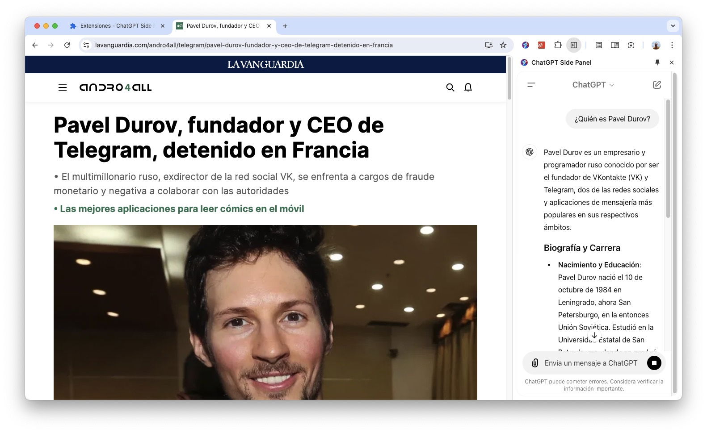Open Chrome three-dot menu

coord(672,45)
